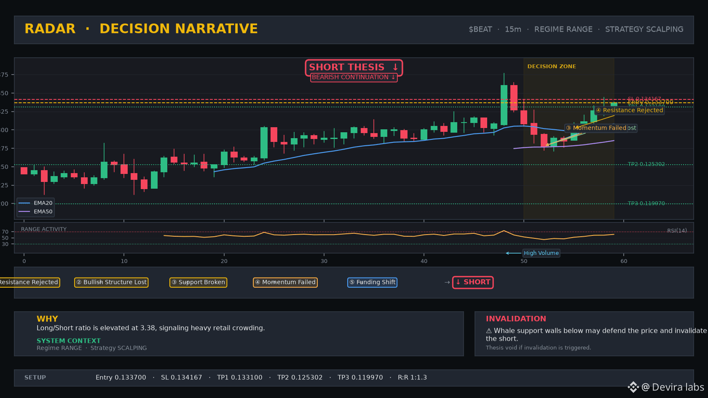Click TP2 0.125302 in the setup row
The image size is (708, 398).
[x=300, y=378]
